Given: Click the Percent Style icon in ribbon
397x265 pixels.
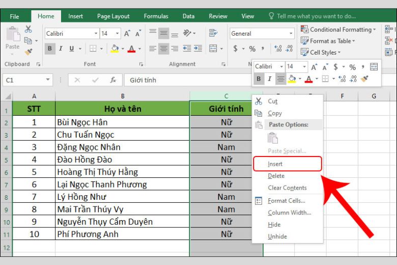Looking at the screenshot, I should pos(252,48).
